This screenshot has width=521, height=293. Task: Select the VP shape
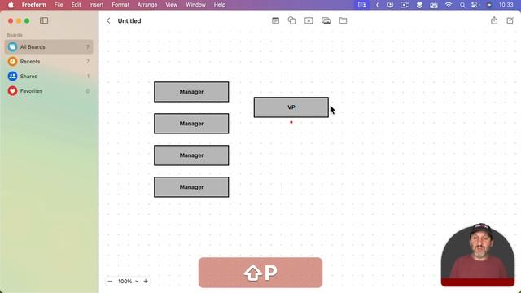click(x=291, y=107)
